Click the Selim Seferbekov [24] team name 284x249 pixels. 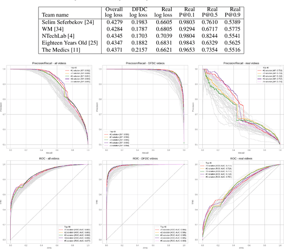click(70, 22)
